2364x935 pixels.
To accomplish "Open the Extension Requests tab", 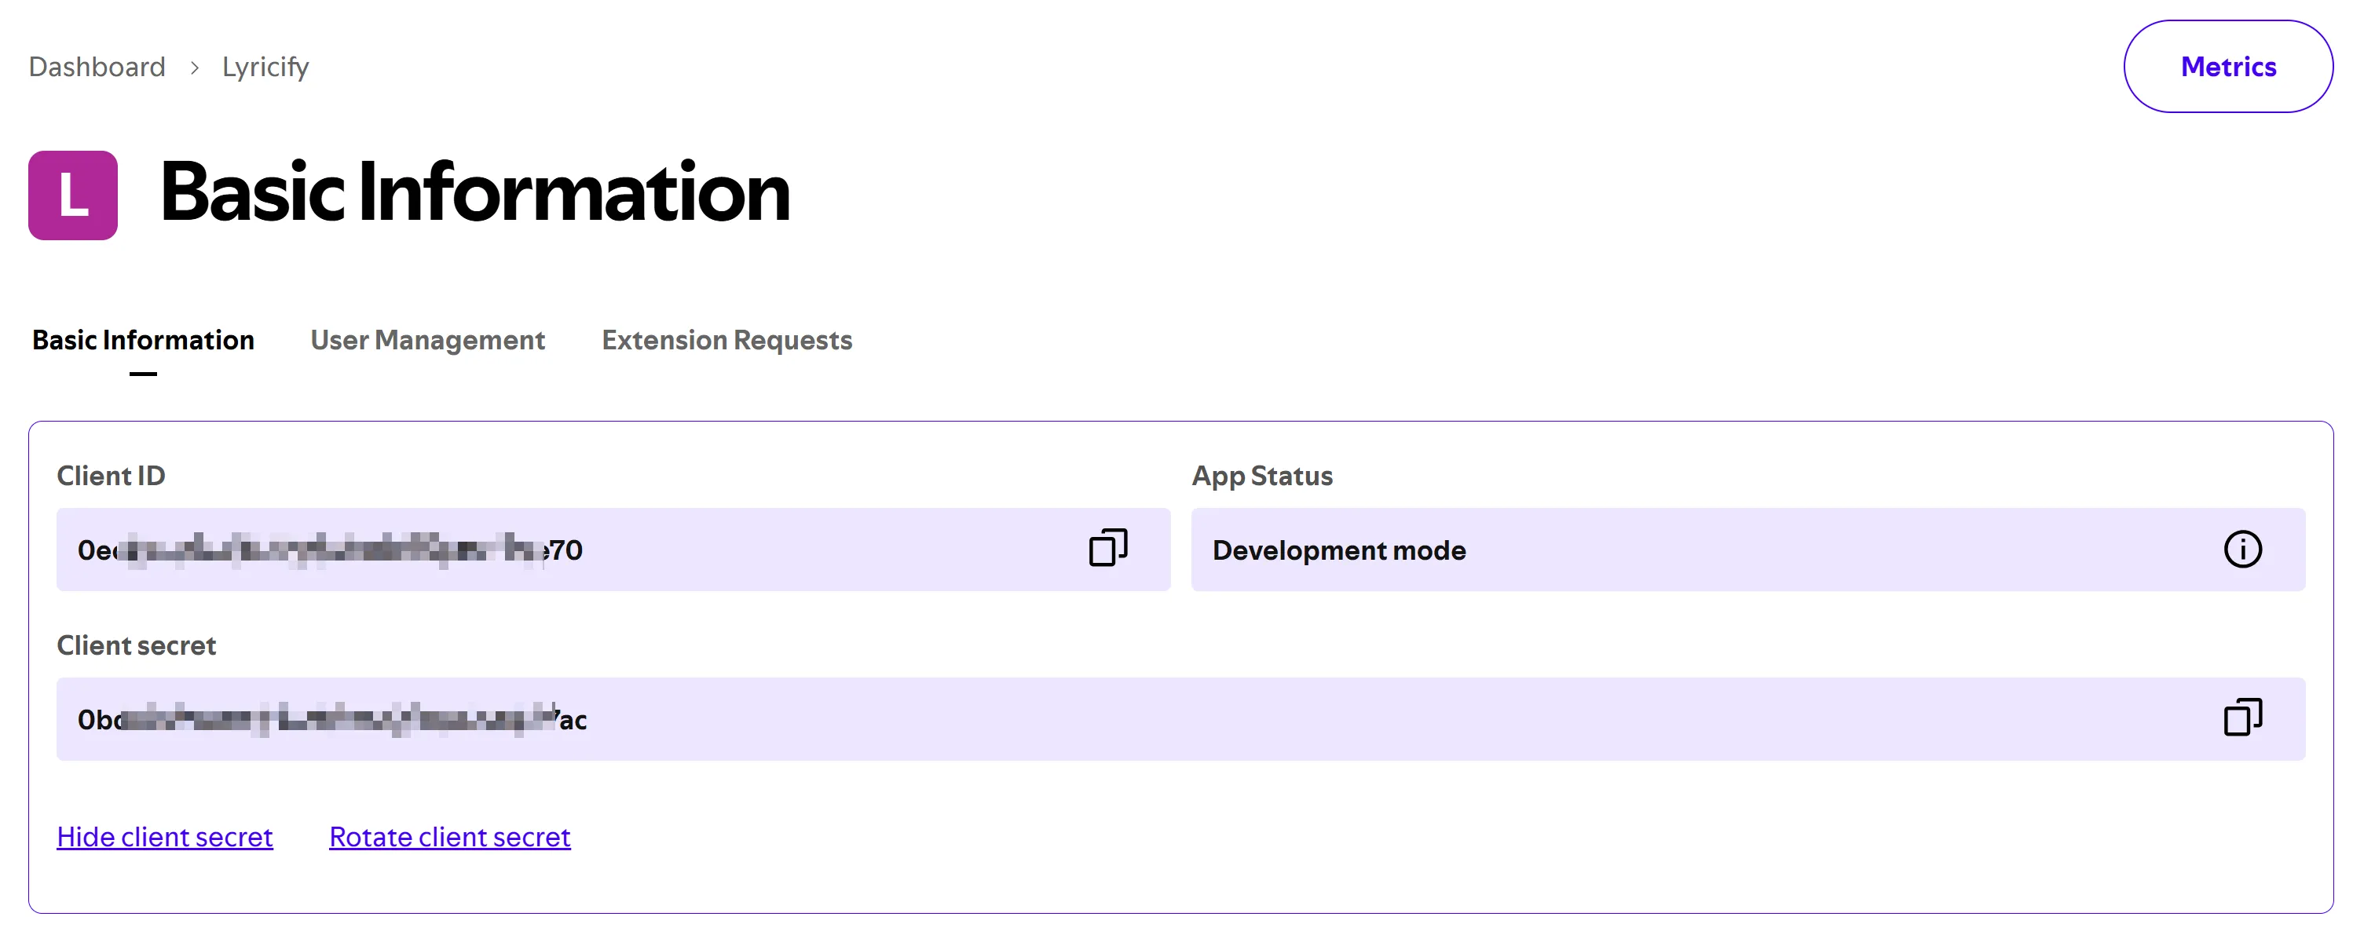I will pyautogui.click(x=726, y=341).
